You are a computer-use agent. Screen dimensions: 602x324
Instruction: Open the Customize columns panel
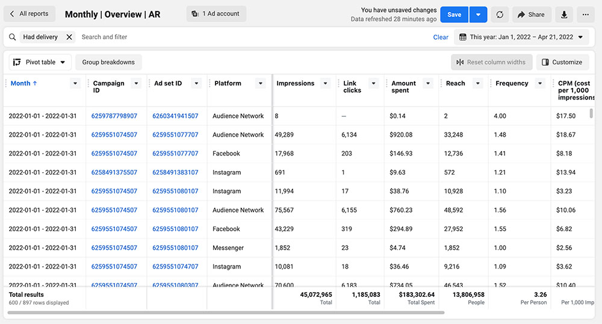[x=562, y=62]
